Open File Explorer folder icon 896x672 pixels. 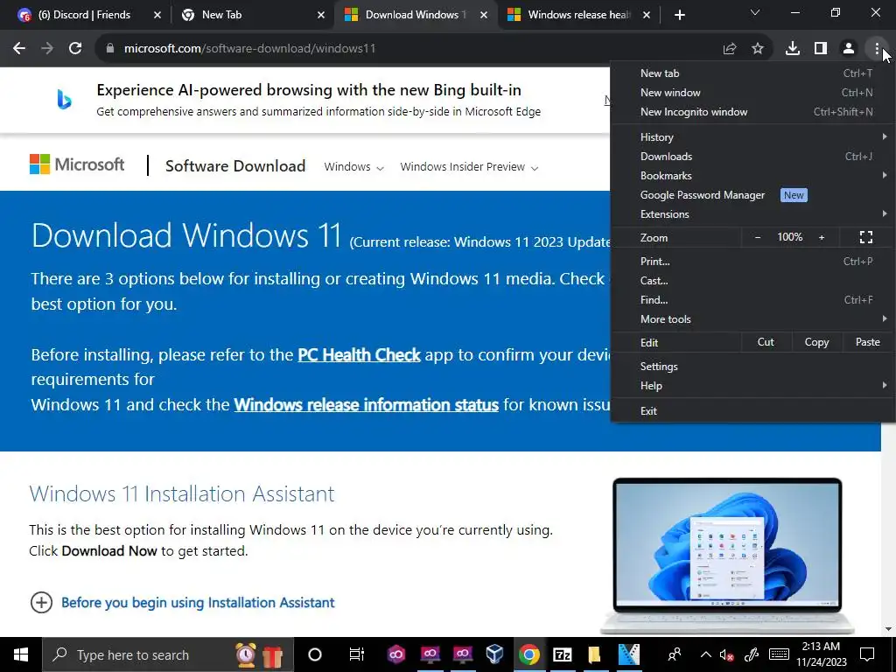click(594, 654)
